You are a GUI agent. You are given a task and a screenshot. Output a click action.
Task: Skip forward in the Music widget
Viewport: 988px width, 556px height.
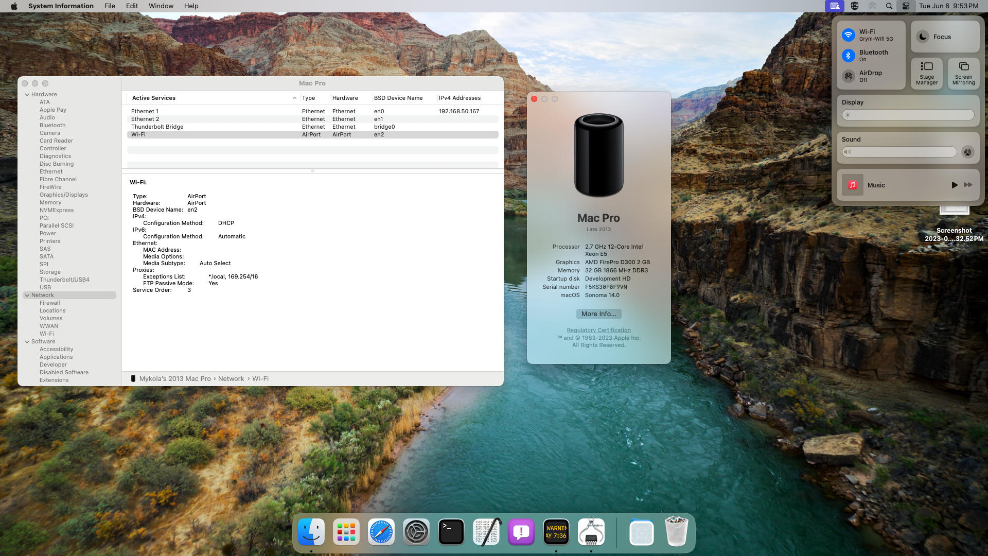pos(968,185)
